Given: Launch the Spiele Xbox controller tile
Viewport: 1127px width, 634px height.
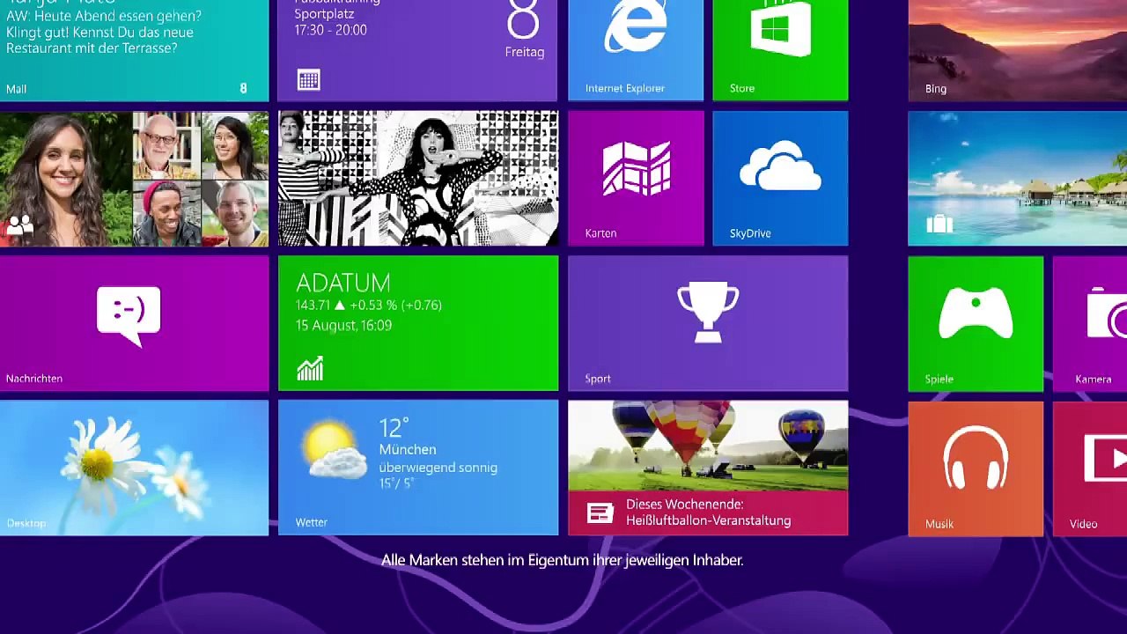Looking at the screenshot, I should click(x=976, y=323).
